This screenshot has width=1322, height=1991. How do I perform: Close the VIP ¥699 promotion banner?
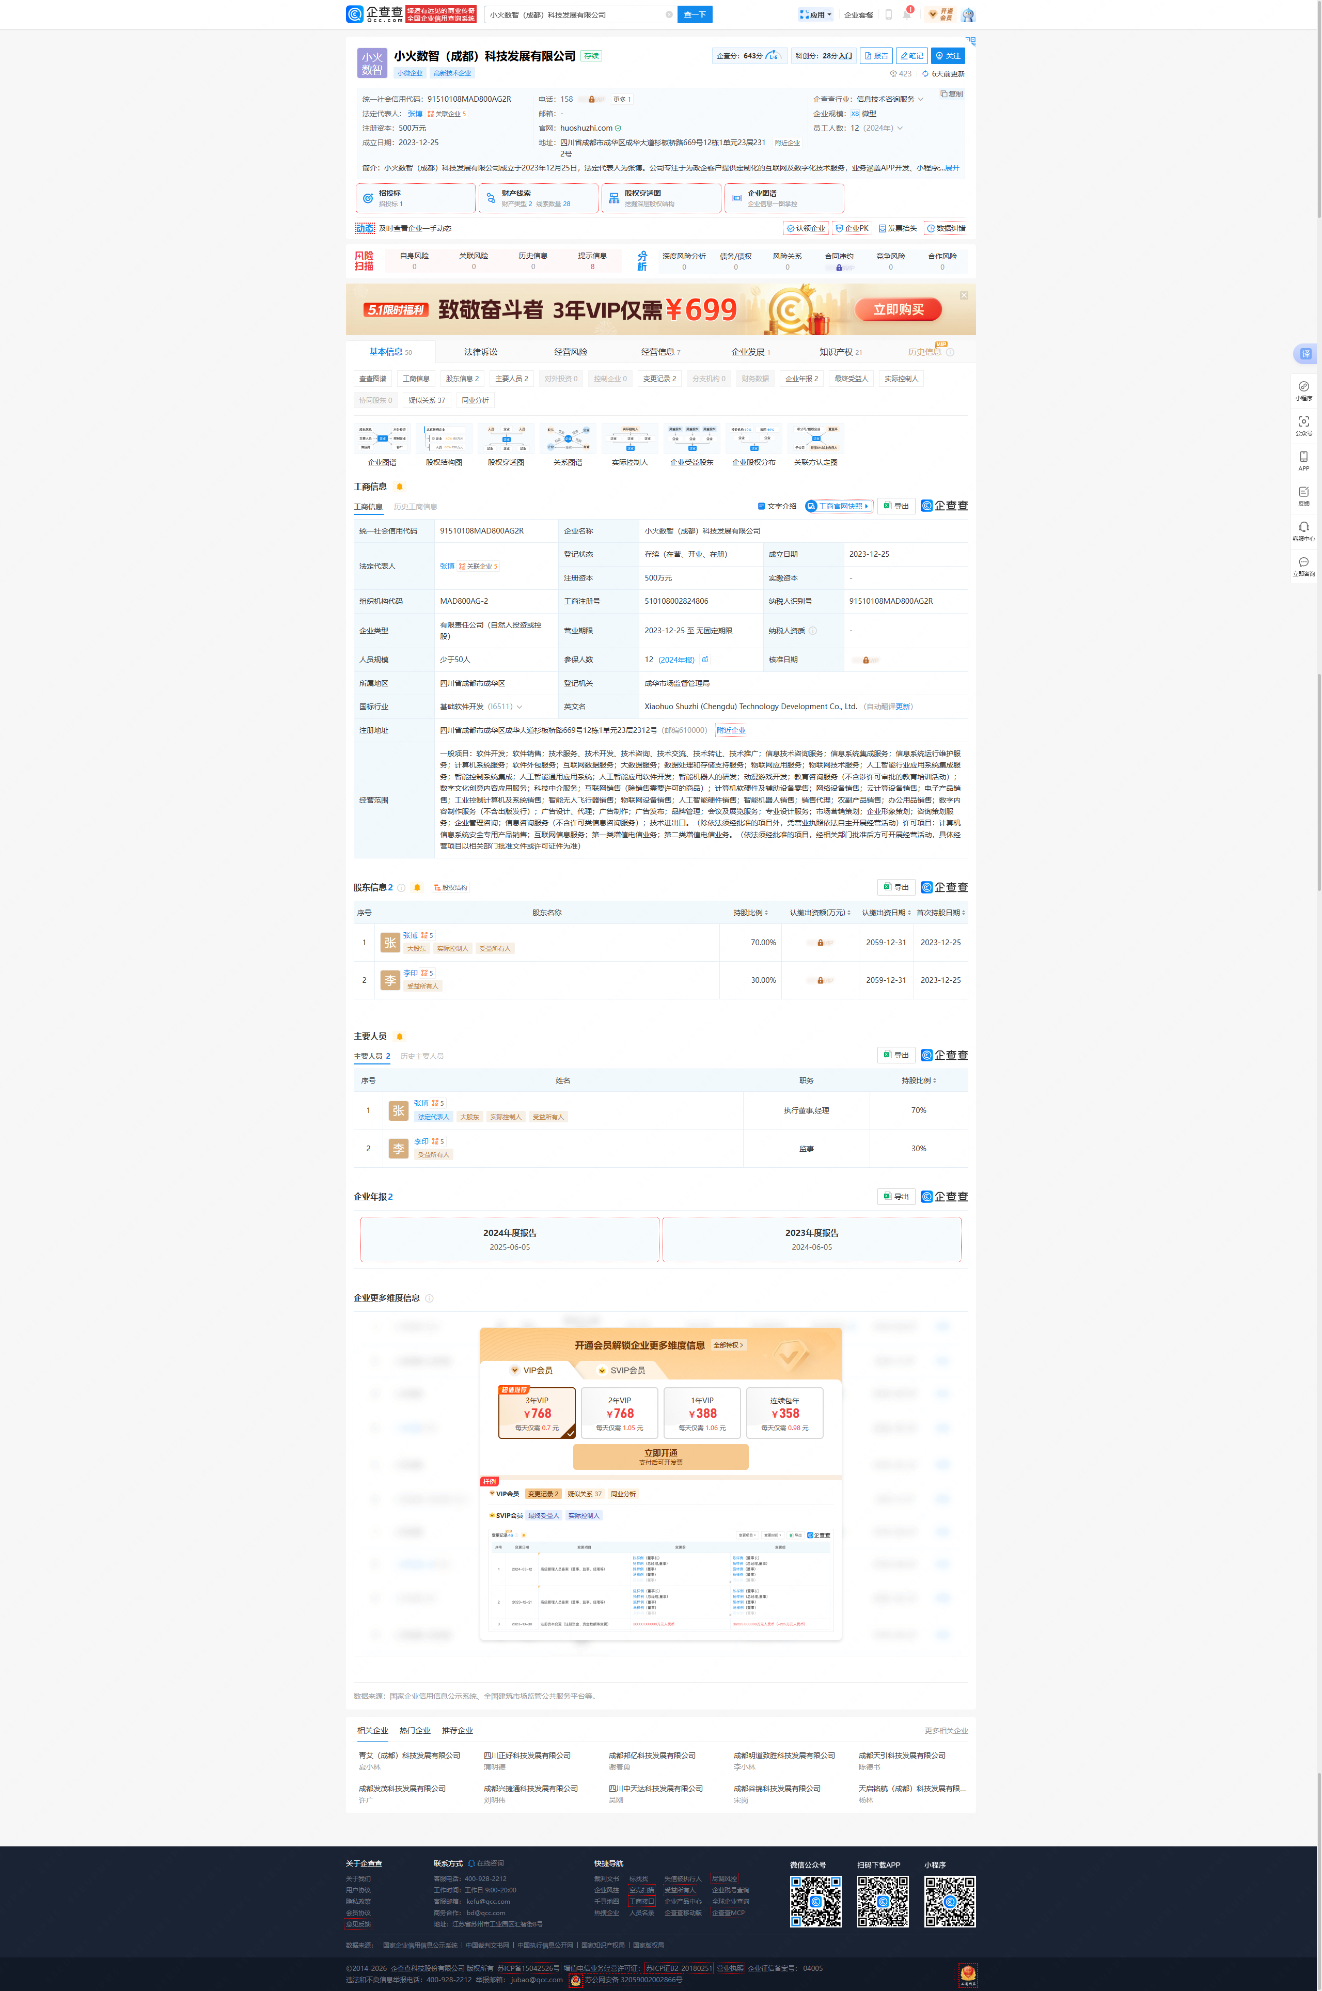click(x=964, y=295)
